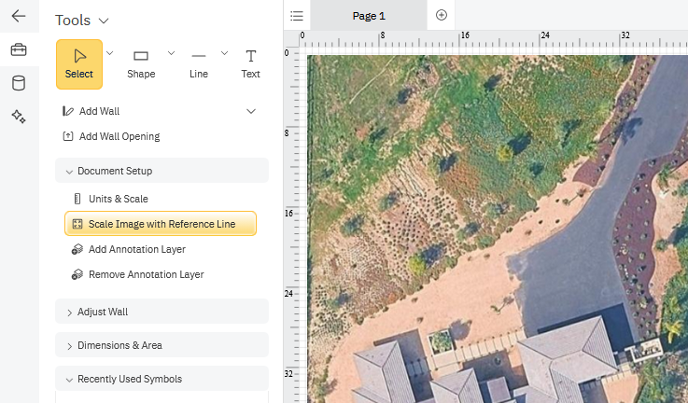Select the Select pointer tool
Screen dimensions: 688x403
tap(79, 63)
